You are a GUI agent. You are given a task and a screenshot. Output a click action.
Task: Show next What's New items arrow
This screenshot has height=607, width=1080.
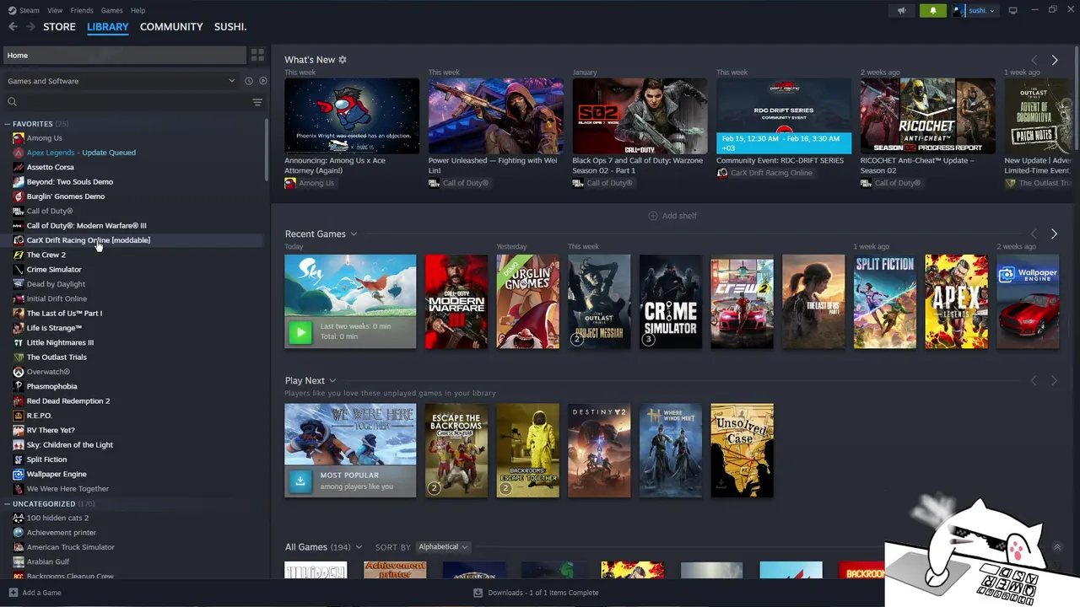coord(1054,60)
